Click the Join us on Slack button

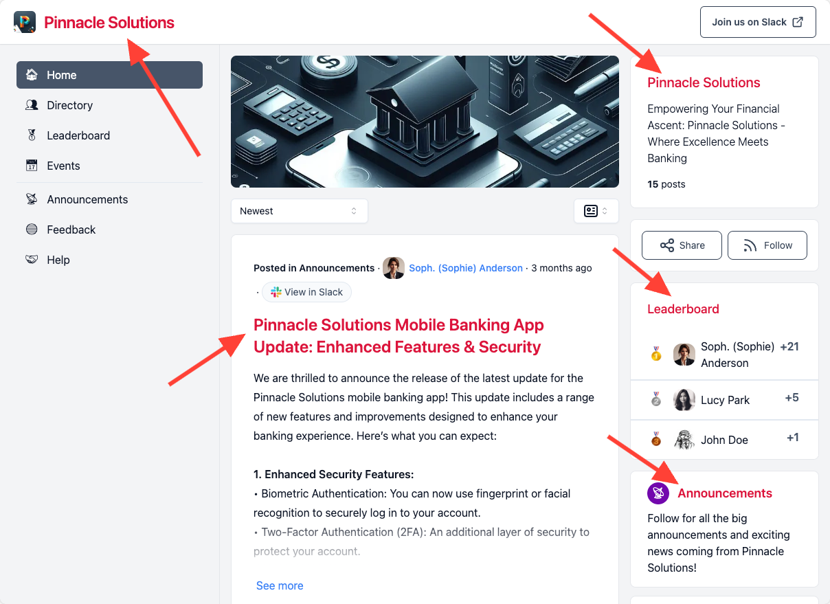(758, 21)
